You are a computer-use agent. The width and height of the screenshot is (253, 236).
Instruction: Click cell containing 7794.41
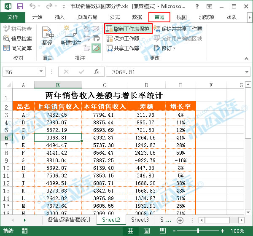105,115
